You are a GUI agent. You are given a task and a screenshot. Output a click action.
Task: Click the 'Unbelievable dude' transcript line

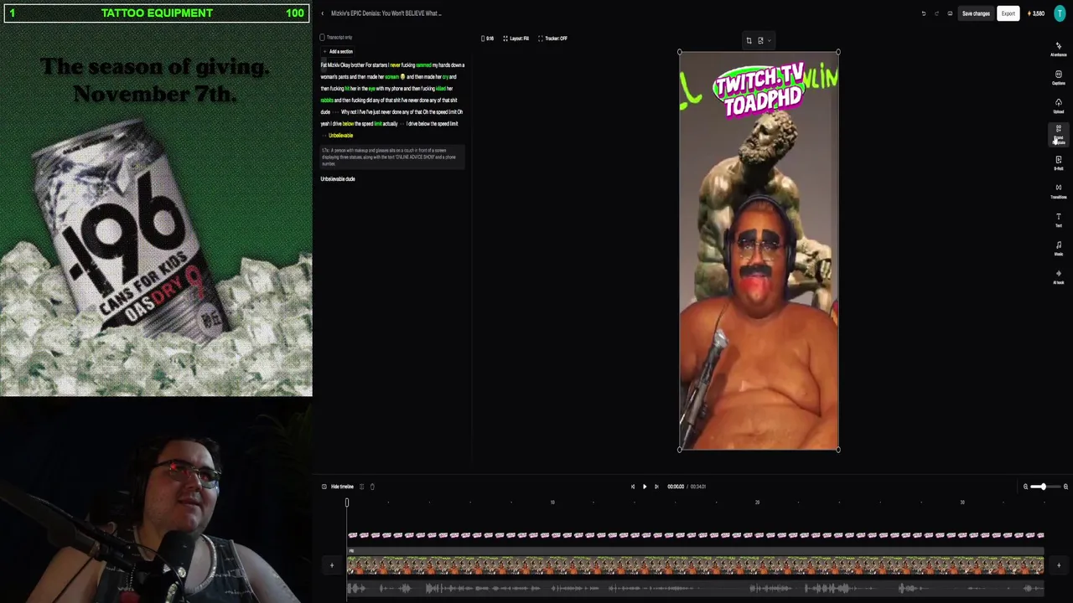338,179
